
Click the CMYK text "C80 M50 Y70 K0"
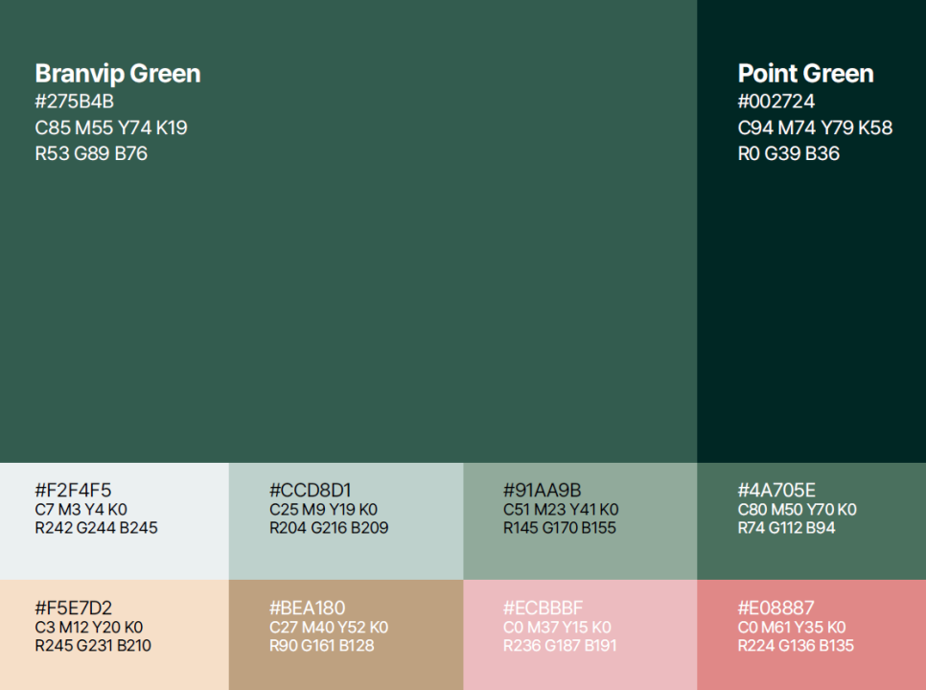tap(798, 510)
